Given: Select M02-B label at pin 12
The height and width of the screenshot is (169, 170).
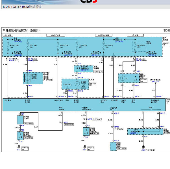Looking at the screenshot, I should pos(159,96).
